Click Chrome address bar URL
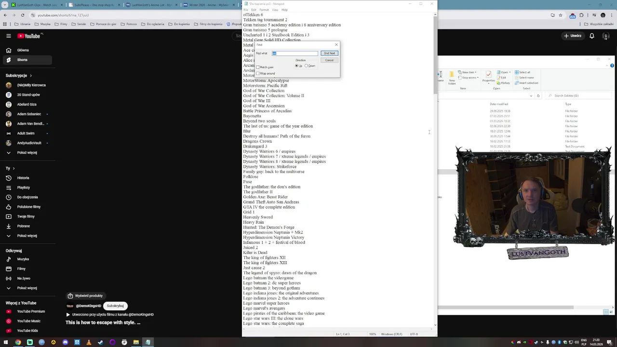 (x=63, y=15)
